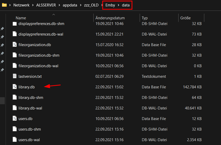This screenshot has height=145, width=221.
Task: Sort by Name column header
Action: click(x=21, y=18)
